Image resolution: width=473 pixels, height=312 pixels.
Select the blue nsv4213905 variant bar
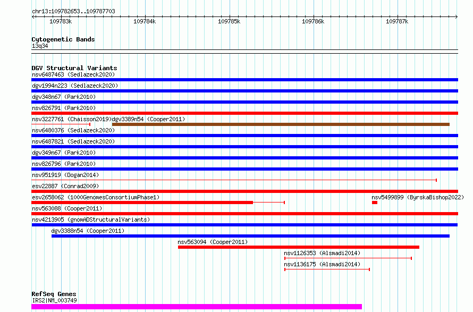click(244, 225)
